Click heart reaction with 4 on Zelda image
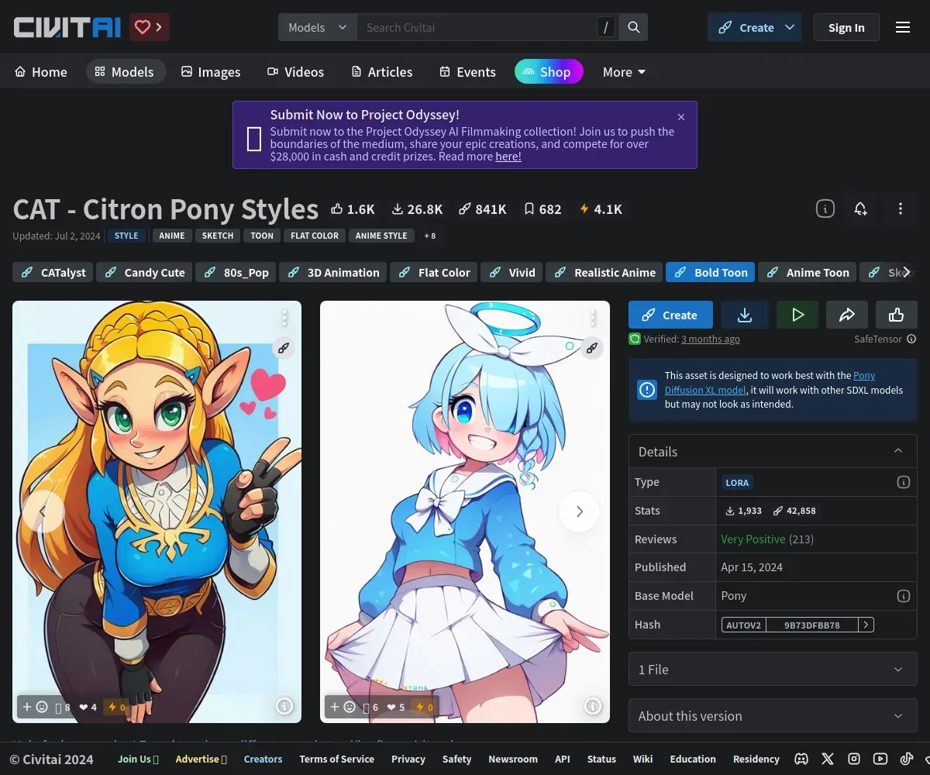This screenshot has width=930, height=775. coord(88,707)
